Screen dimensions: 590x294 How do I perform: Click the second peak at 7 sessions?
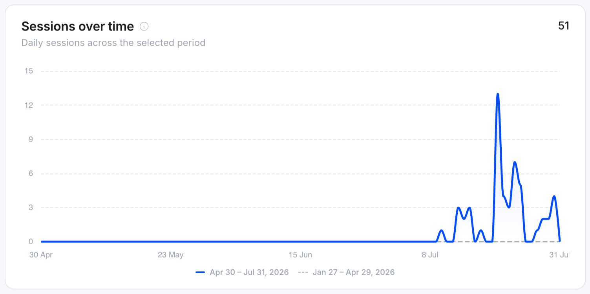pyautogui.click(x=515, y=162)
